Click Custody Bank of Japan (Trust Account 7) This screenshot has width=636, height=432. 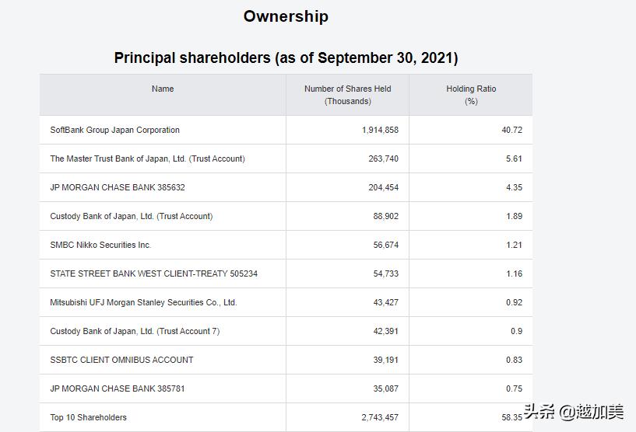point(135,332)
